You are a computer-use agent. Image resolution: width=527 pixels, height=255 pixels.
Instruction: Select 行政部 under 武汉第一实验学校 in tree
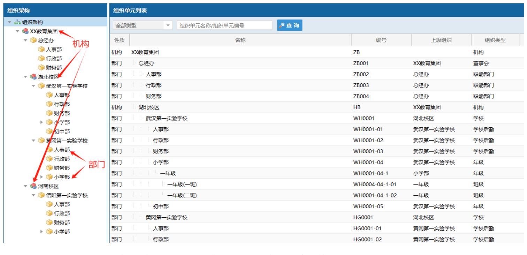62,104
